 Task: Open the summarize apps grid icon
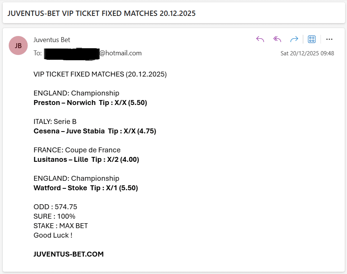[x=311, y=39]
